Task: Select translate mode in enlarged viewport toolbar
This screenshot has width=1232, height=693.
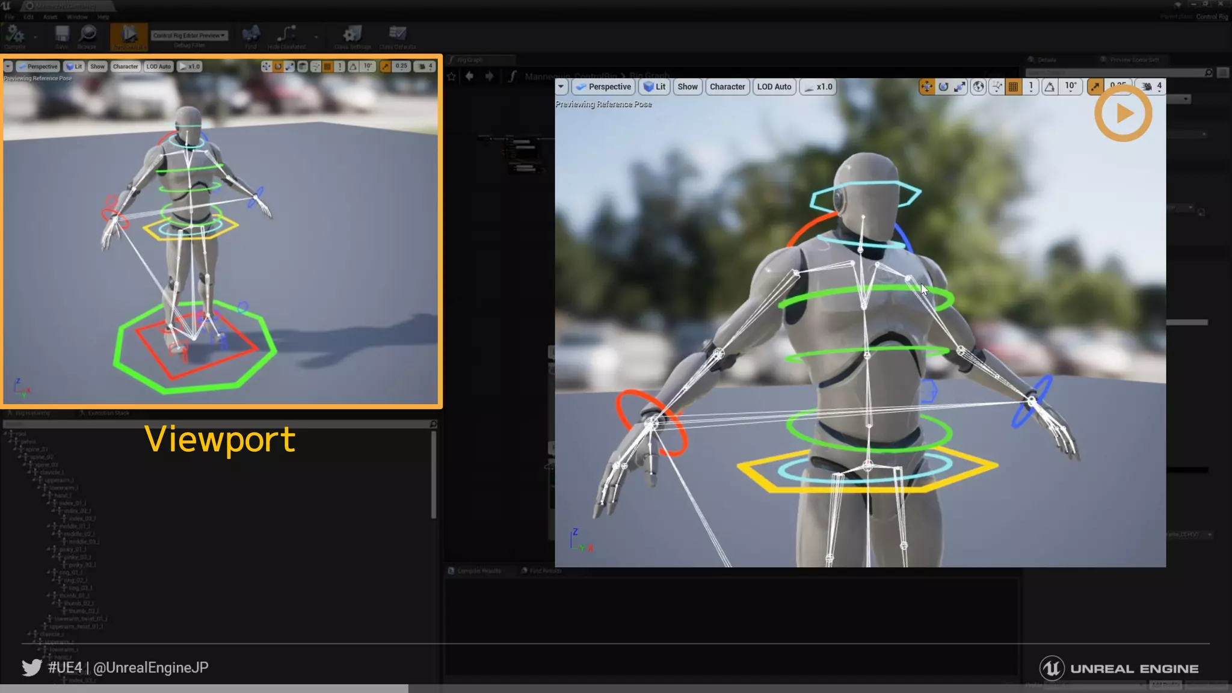Action: click(x=926, y=87)
